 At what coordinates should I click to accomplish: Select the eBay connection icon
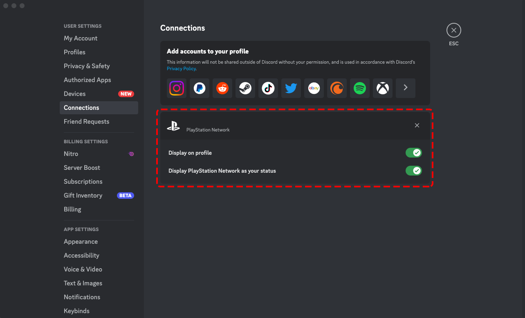point(314,88)
